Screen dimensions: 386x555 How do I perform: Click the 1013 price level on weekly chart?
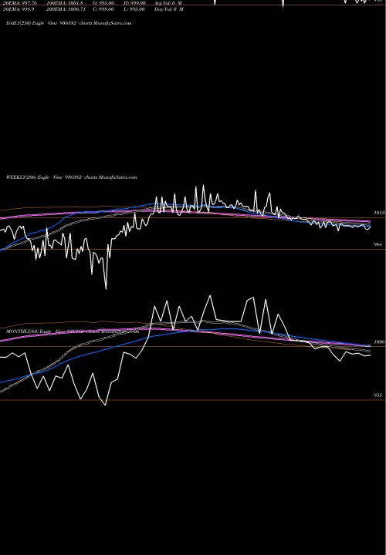tap(379, 213)
